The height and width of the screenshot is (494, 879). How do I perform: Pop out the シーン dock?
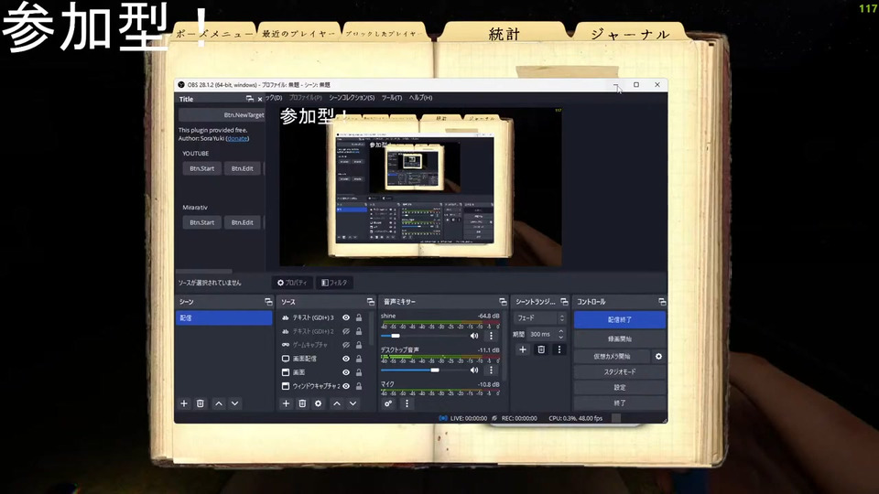[268, 302]
